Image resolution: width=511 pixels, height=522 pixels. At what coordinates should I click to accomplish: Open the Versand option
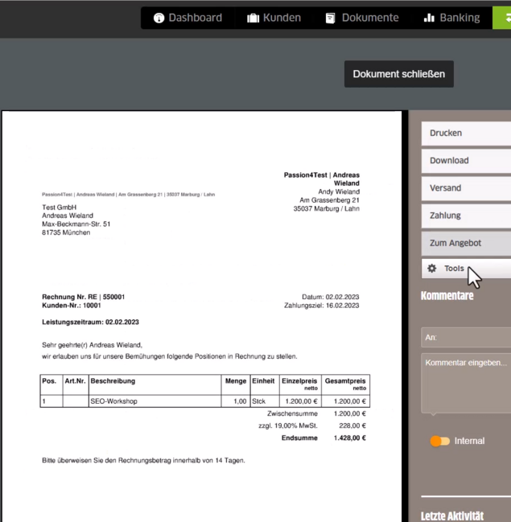(466, 188)
